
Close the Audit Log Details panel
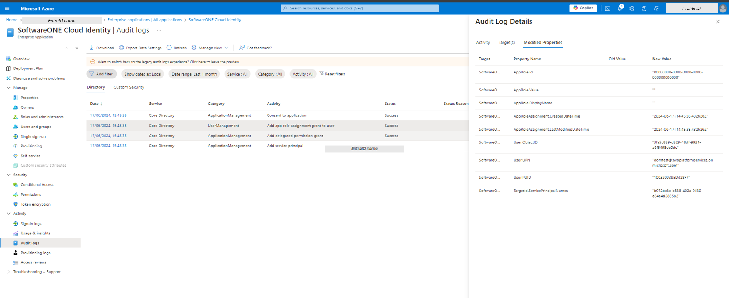[x=718, y=21]
